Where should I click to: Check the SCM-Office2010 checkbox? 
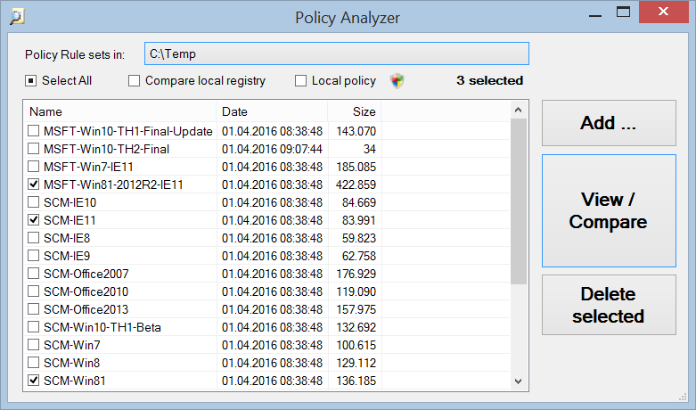tap(33, 291)
